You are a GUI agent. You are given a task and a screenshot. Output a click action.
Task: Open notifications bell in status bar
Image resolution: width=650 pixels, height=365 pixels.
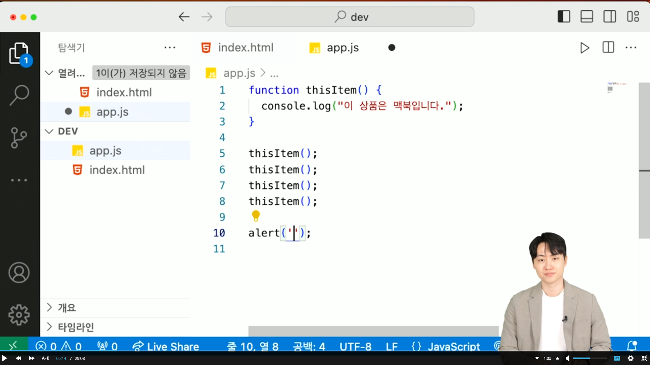click(632, 346)
